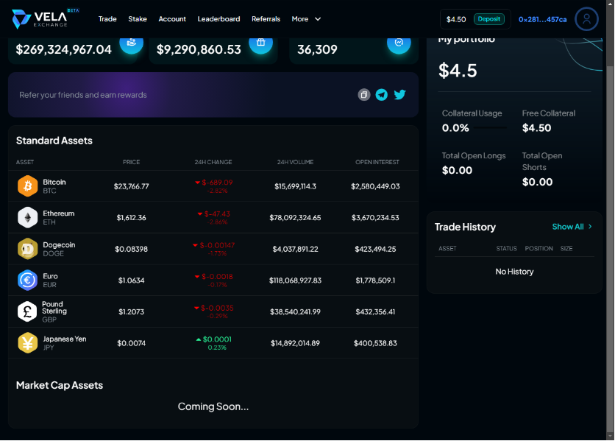
Task: Open the user profile avatar icon
Action: pos(586,19)
